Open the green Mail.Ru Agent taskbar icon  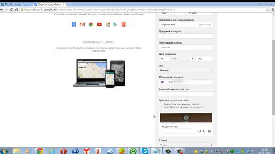133,151
